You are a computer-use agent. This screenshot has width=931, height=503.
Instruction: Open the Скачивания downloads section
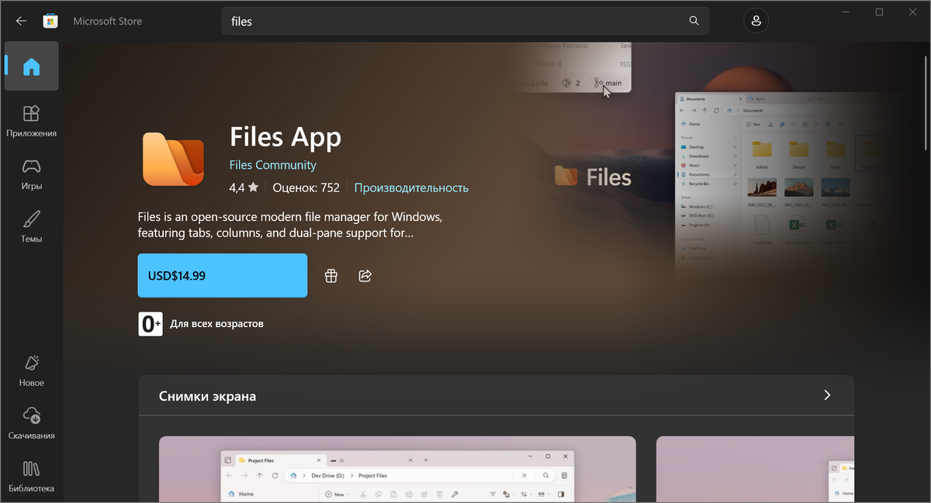[x=32, y=423]
